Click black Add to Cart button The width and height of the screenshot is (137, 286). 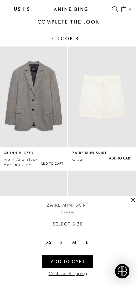tap(68, 261)
